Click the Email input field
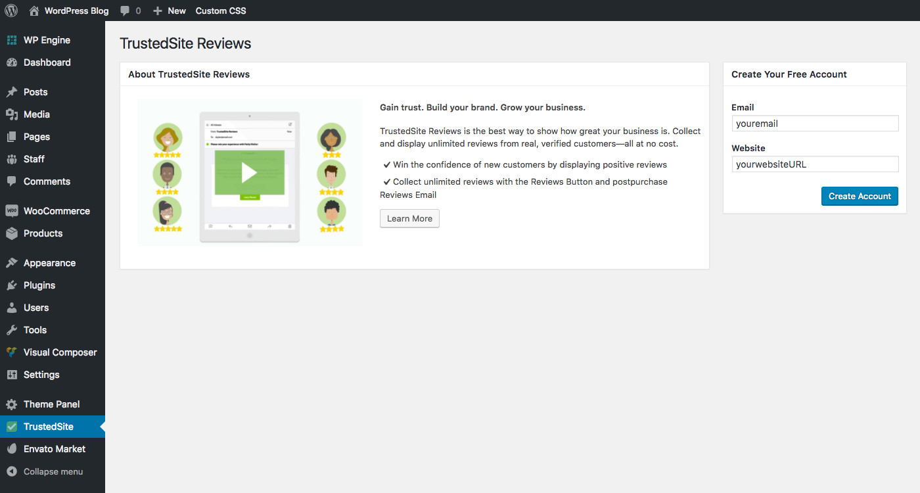Image resolution: width=920 pixels, height=493 pixels. click(815, 124)
